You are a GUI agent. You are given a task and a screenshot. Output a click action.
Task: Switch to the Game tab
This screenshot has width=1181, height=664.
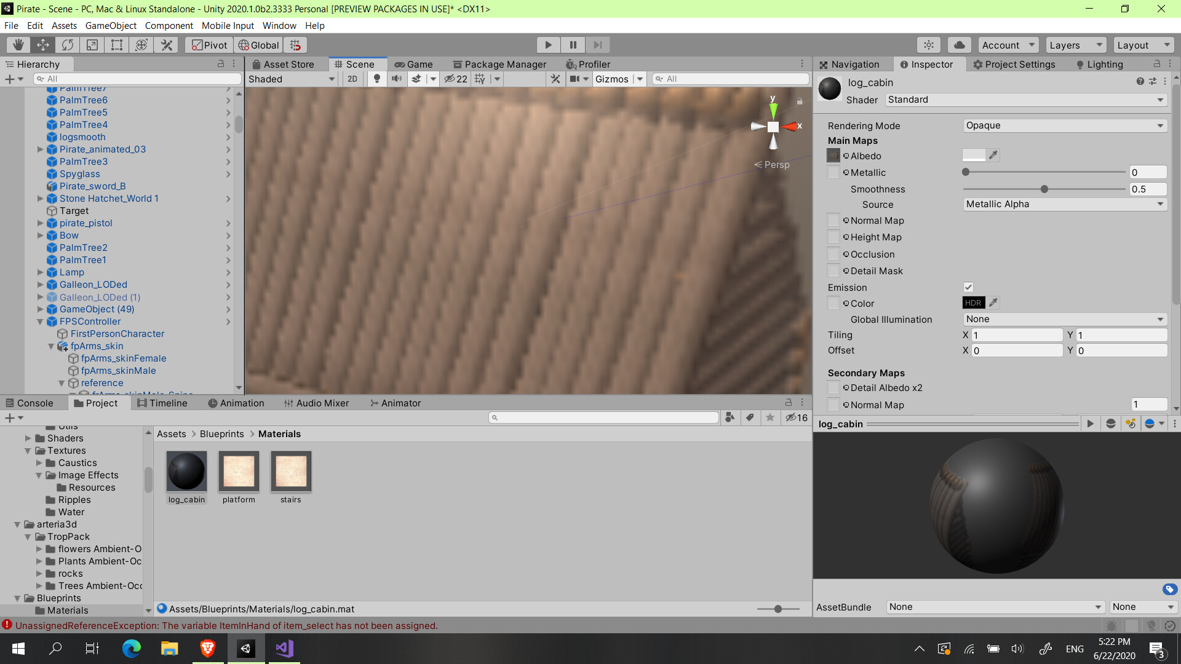click(415, 64)
